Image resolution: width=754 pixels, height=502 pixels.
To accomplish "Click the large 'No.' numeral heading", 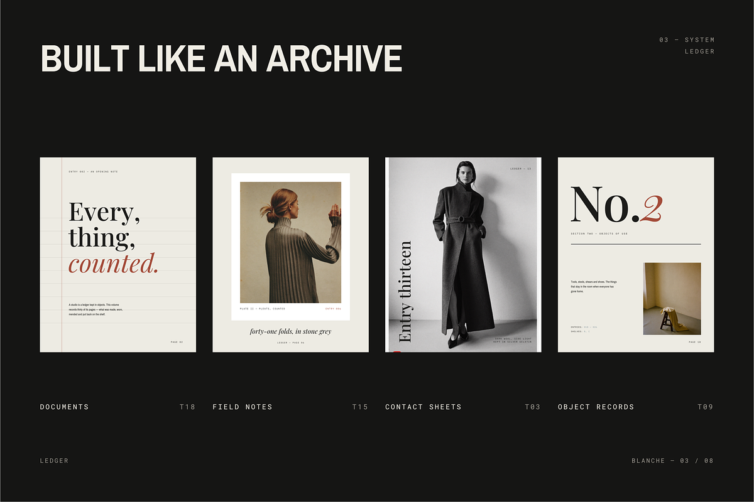I will pyautogui.click(x=604, y=204).
